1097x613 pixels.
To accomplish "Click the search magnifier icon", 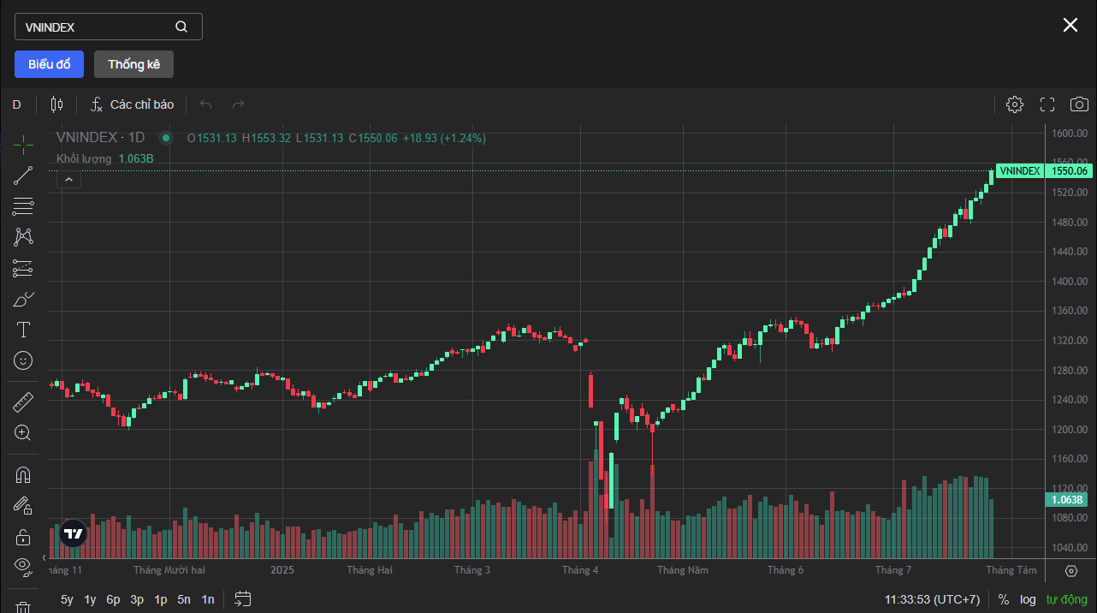I will coord(181,27).
